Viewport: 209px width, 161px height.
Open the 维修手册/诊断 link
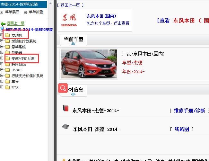click(189, 111)
